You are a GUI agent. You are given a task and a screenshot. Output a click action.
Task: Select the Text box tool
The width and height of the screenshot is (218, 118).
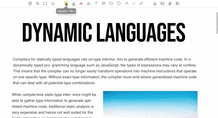pos(96,4)
